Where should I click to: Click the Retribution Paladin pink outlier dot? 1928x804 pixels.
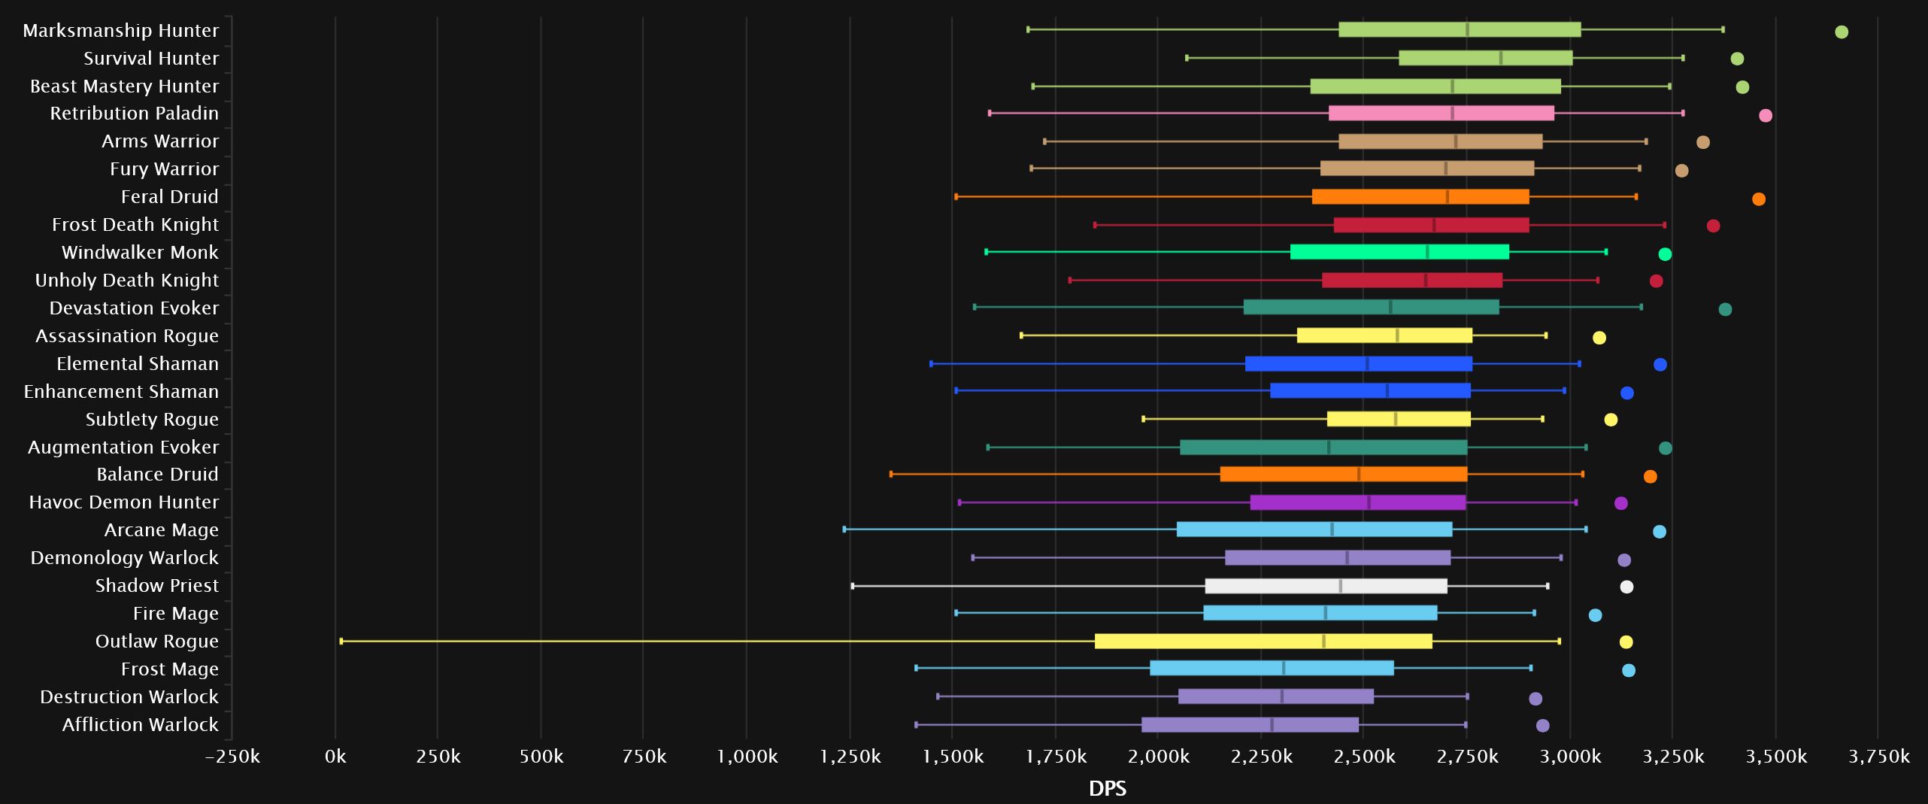(1766, 115)
